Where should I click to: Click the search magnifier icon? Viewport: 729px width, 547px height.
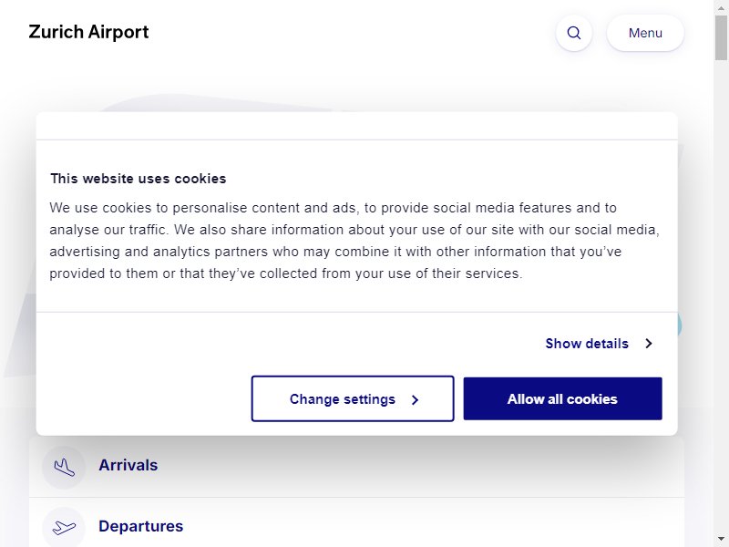click(574, 33)
